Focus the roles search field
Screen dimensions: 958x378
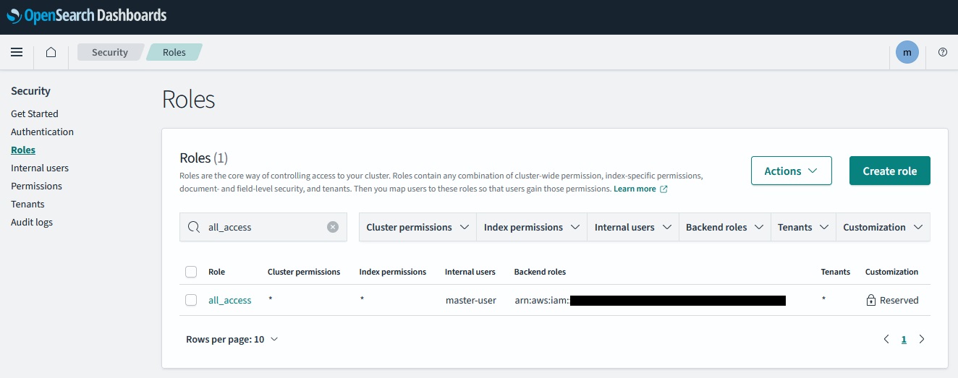coord(263,227)
